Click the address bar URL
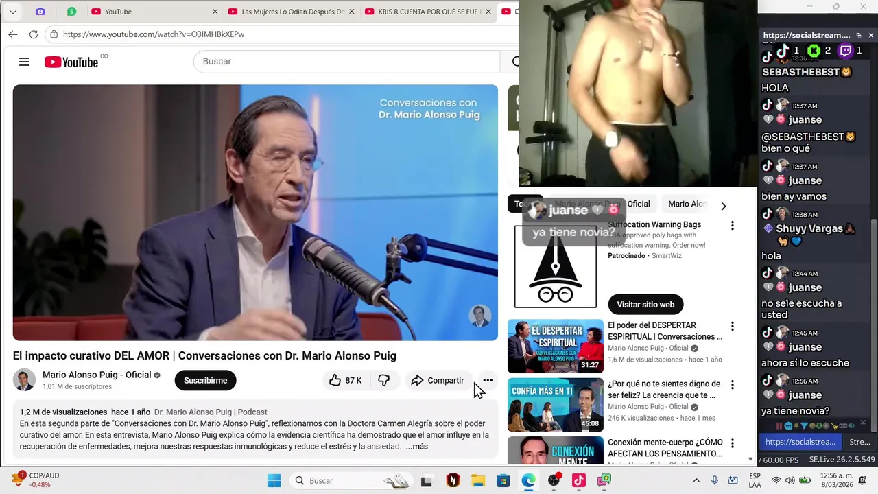 154,34
